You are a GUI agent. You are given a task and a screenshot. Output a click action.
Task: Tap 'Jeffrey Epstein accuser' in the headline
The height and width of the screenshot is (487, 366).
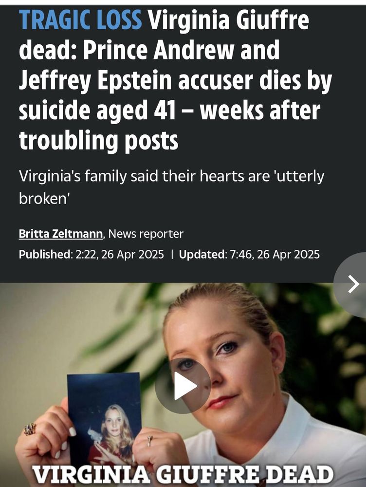tap(137, 80)
